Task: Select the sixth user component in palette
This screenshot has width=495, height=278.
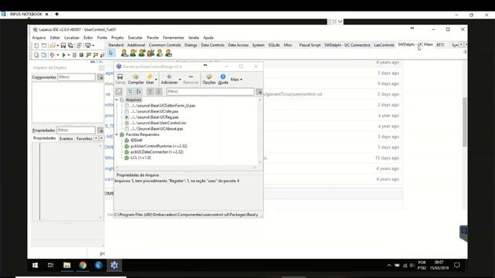Action: coord(169,53)
